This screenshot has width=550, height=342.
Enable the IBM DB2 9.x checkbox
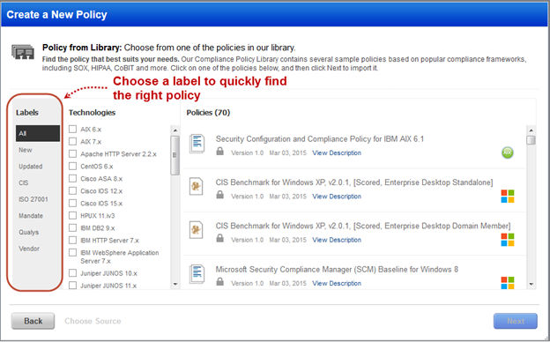click(72, 227)
